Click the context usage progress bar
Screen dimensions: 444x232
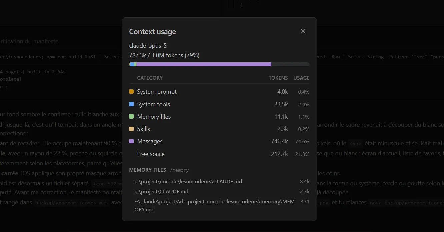click(x=219, y=64)
